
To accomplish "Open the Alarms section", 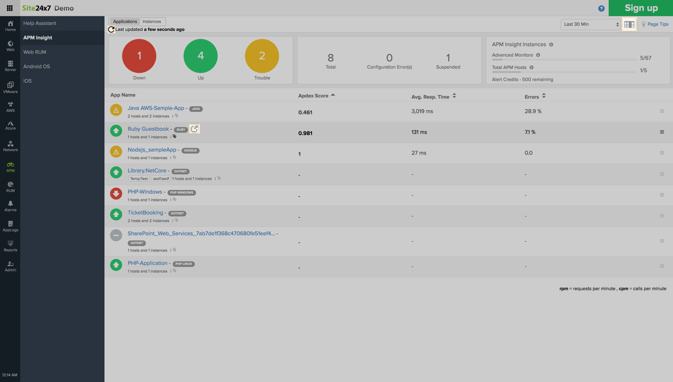I will point(10,206).
